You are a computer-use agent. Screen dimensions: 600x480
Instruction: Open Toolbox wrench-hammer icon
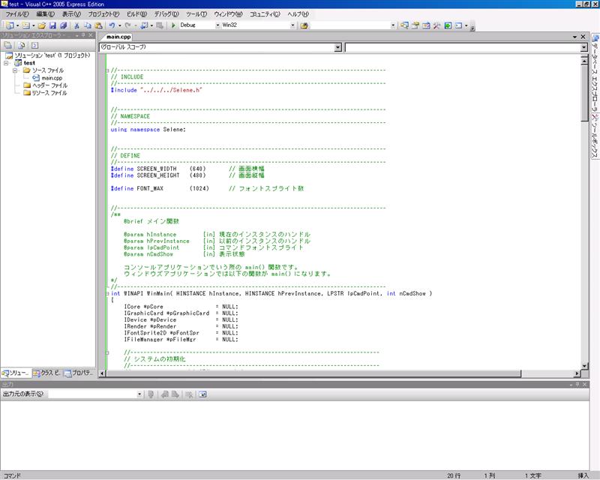tap(436, 25)
